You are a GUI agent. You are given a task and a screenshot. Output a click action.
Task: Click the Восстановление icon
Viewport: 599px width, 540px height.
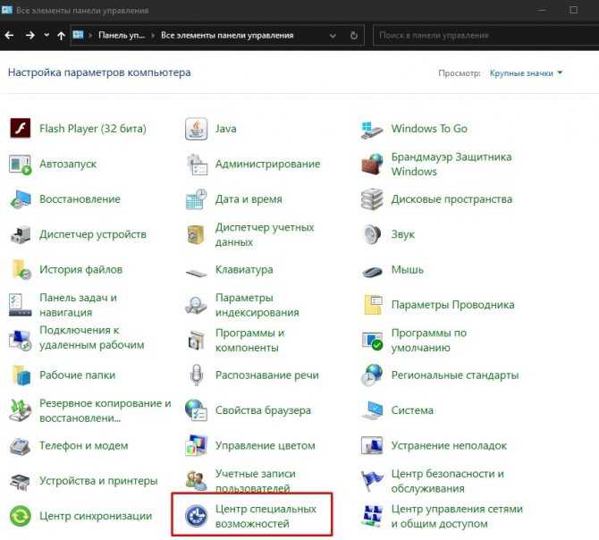(x=20, y=199)
